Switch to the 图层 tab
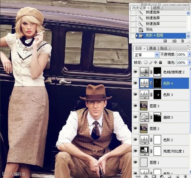 pyautogui.click(x=139, y=48)
